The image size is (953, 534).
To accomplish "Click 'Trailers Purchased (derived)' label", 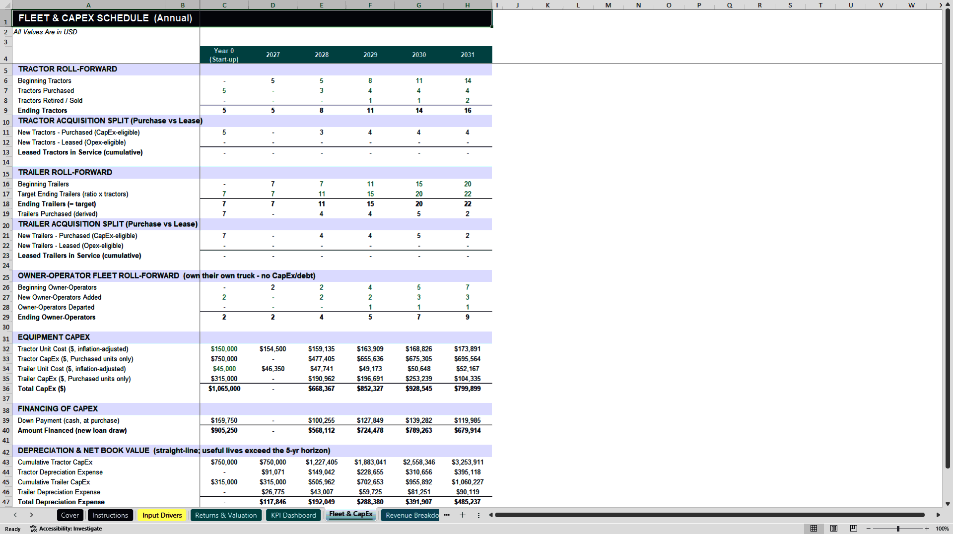I will 58,214.
